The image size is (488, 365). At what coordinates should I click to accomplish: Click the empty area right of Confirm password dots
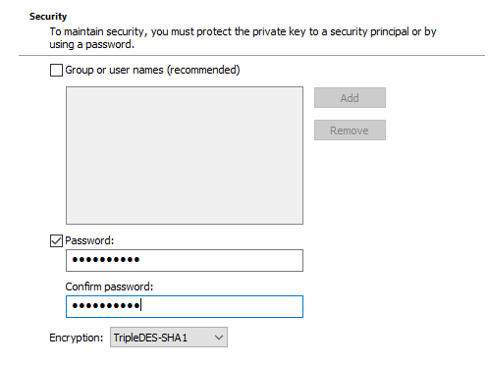click(222, 306)
